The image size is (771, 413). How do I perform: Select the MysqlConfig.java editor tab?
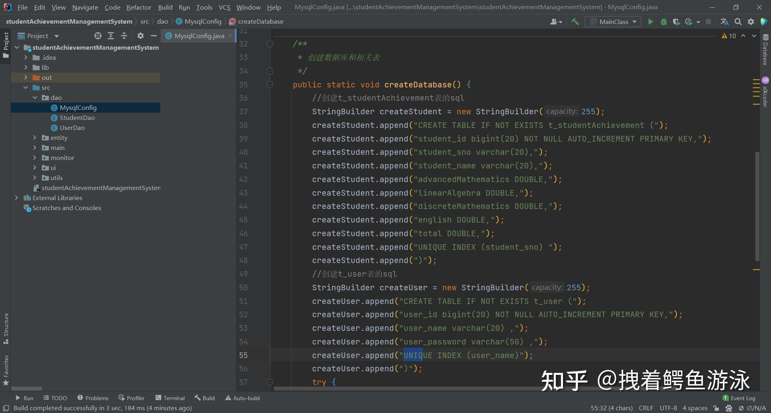(x=197, y=36)
